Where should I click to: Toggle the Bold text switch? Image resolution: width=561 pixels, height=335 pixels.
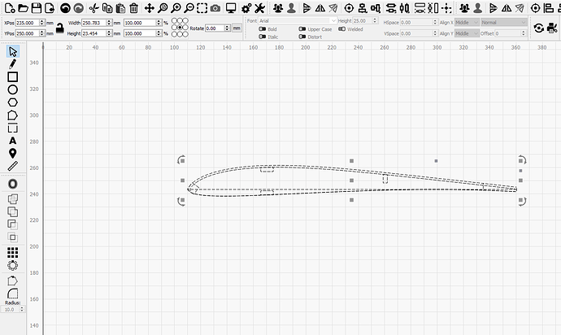tap(263, 29)
